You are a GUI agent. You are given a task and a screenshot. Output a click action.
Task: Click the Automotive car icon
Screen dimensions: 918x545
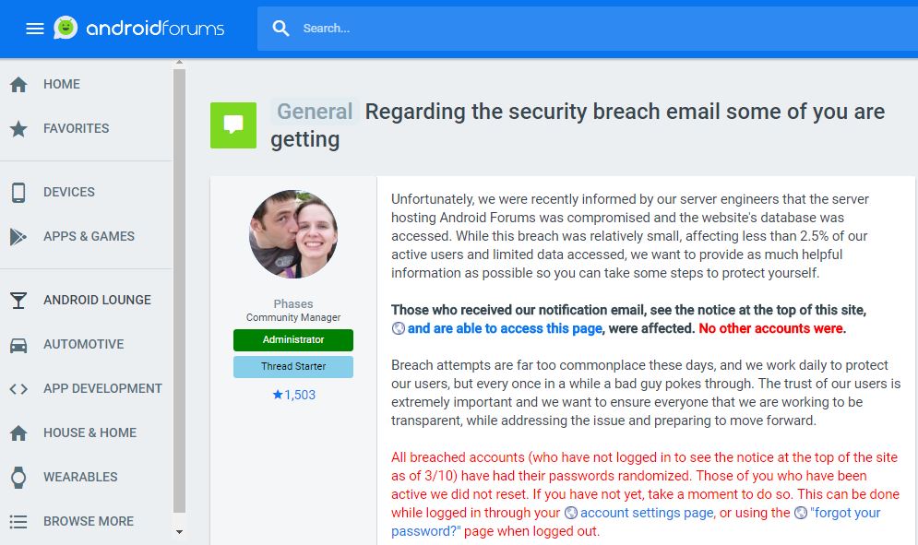[19, 344]
